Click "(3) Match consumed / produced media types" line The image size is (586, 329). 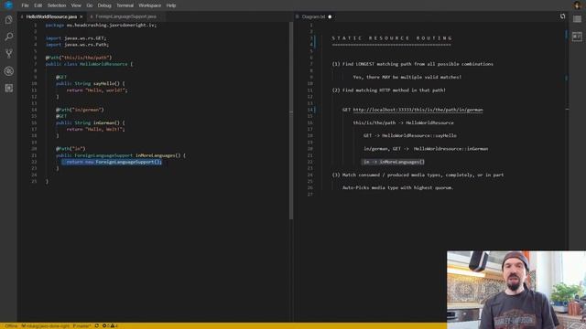click(418, 175)
